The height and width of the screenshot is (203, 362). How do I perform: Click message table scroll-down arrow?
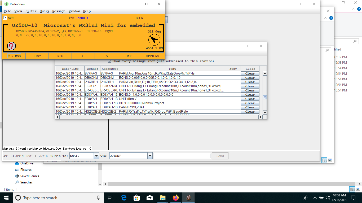pyautogui.click(x=264, y=113)
